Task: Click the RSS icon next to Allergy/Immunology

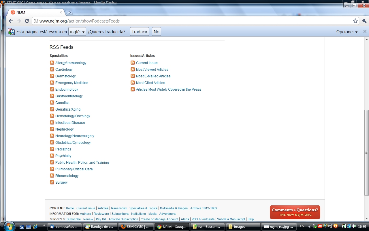Action: tap(52, 63)
